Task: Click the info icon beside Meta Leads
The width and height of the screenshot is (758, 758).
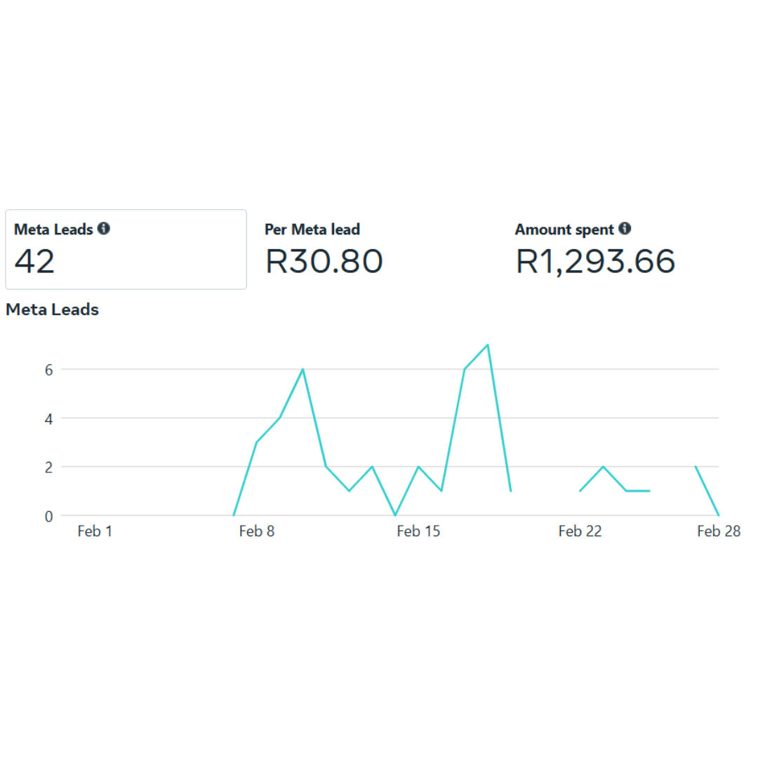Action: (x=103, y=228)
